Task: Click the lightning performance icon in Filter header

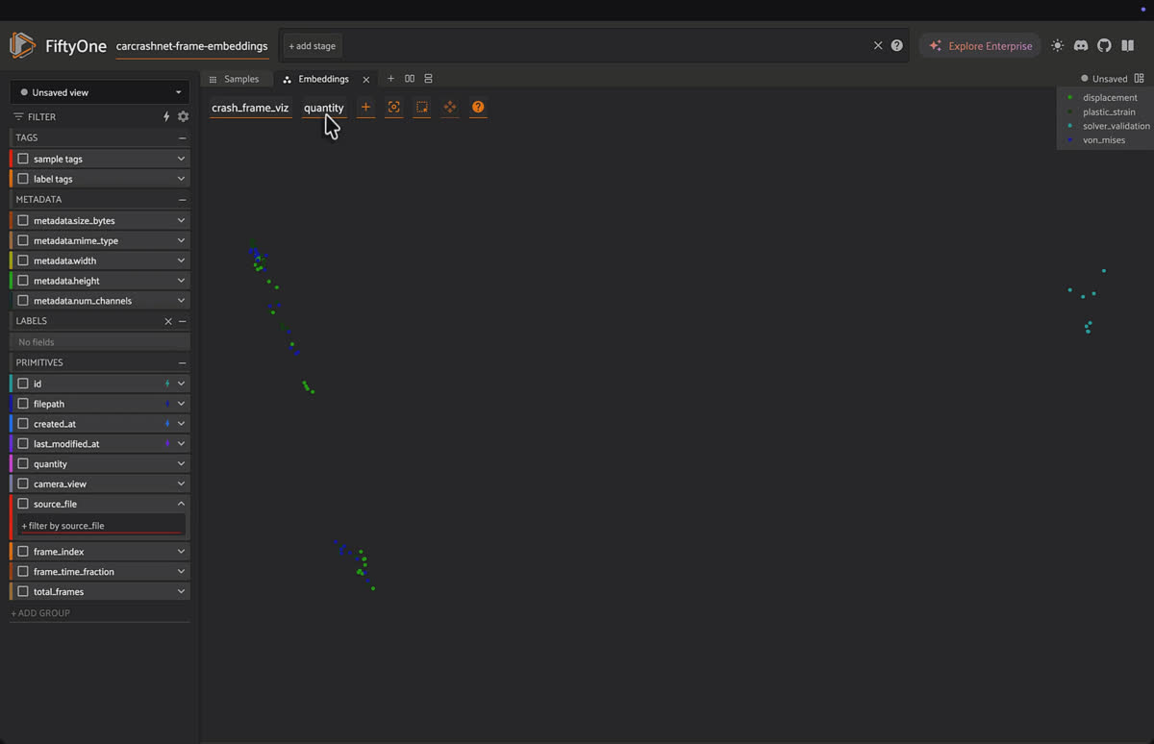Action: (x=166, y=116)
